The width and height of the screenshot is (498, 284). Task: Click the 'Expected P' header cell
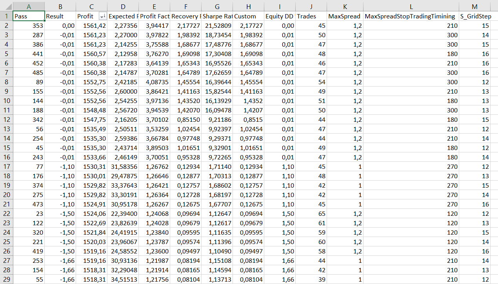[123, 16]
